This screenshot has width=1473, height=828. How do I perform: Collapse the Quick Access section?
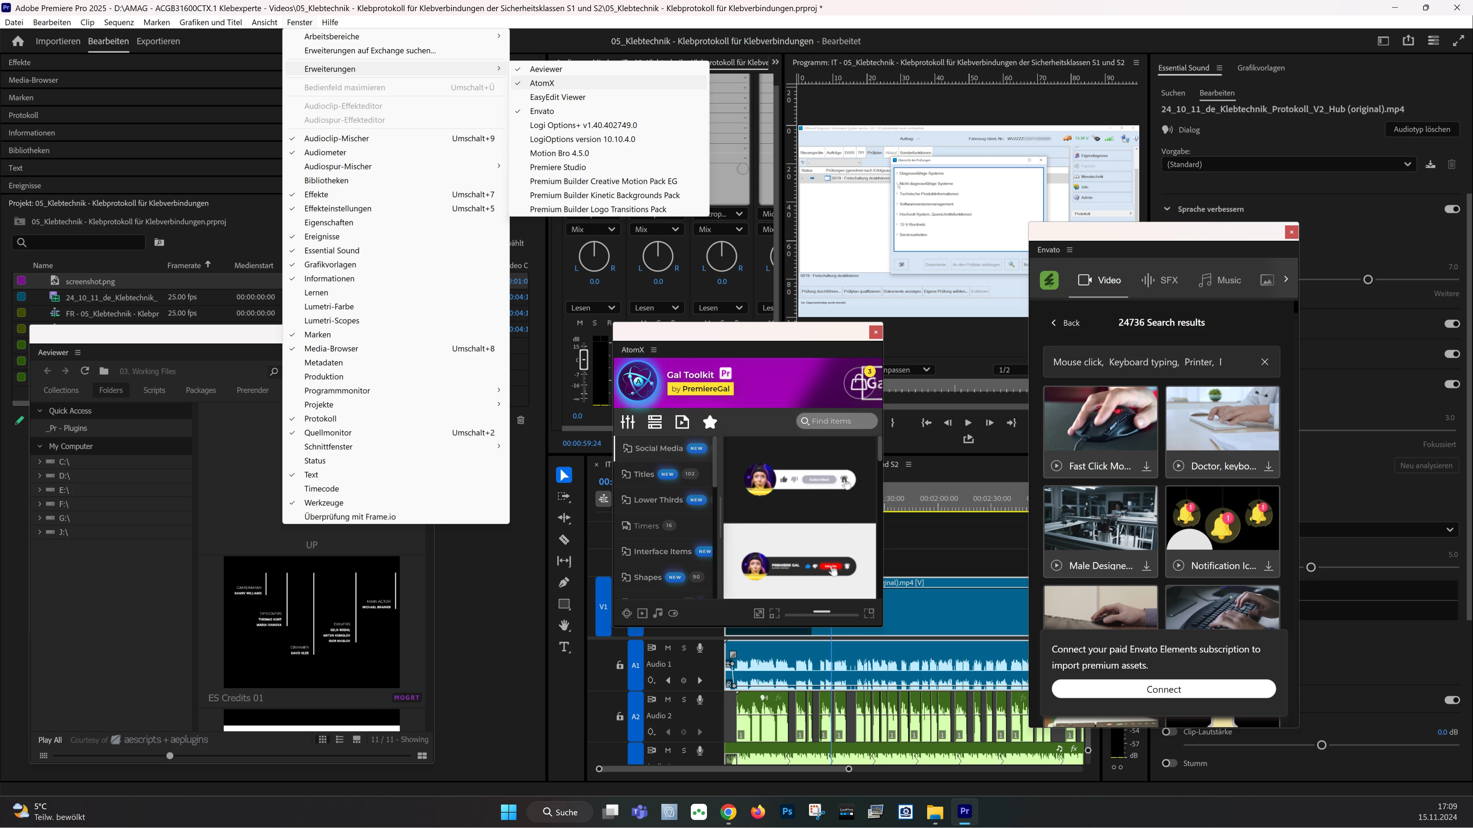click(40, 411)
